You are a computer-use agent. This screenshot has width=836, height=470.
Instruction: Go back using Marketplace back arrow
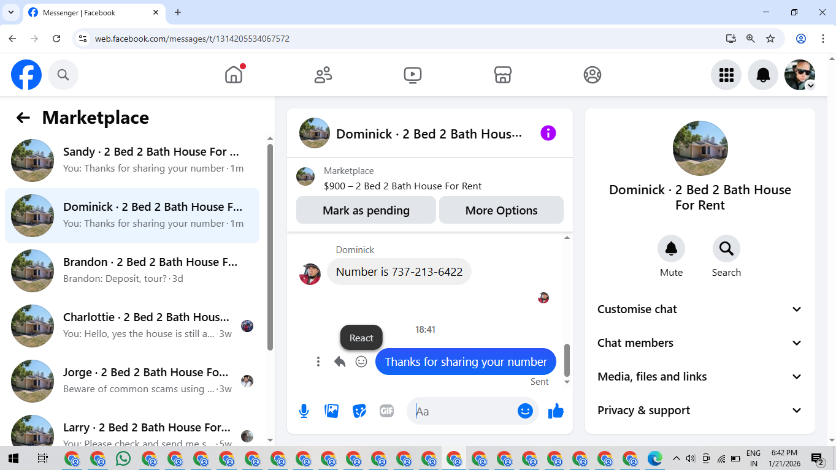click(23, 118)
